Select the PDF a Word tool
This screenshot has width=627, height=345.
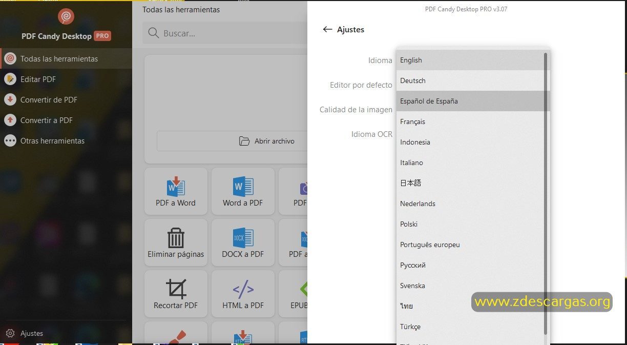[176, 191]
